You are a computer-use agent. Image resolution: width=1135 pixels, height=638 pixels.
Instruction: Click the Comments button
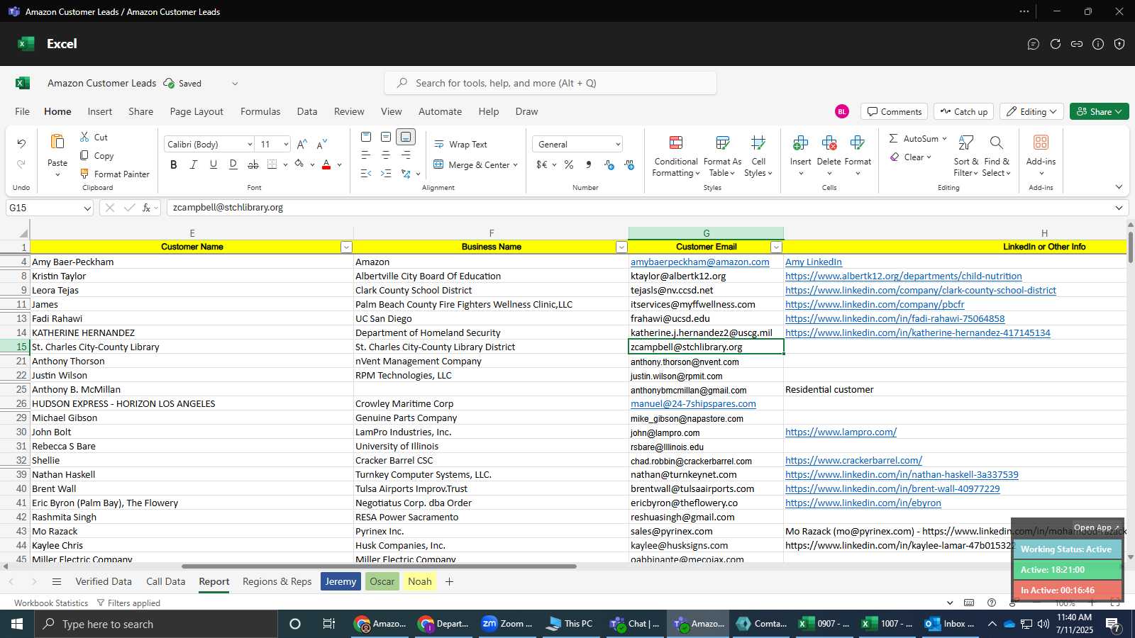click(x=894, y=111)
